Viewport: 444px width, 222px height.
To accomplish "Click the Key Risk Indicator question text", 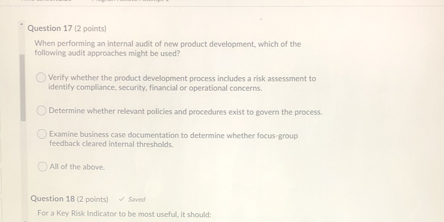I will click(x=124, y=214).
